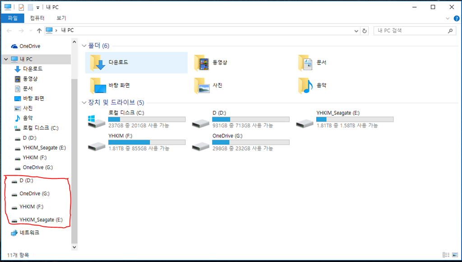Click the C: drive usage bar
The width and height of the screenshot is (462, 262).
[147, 120]
